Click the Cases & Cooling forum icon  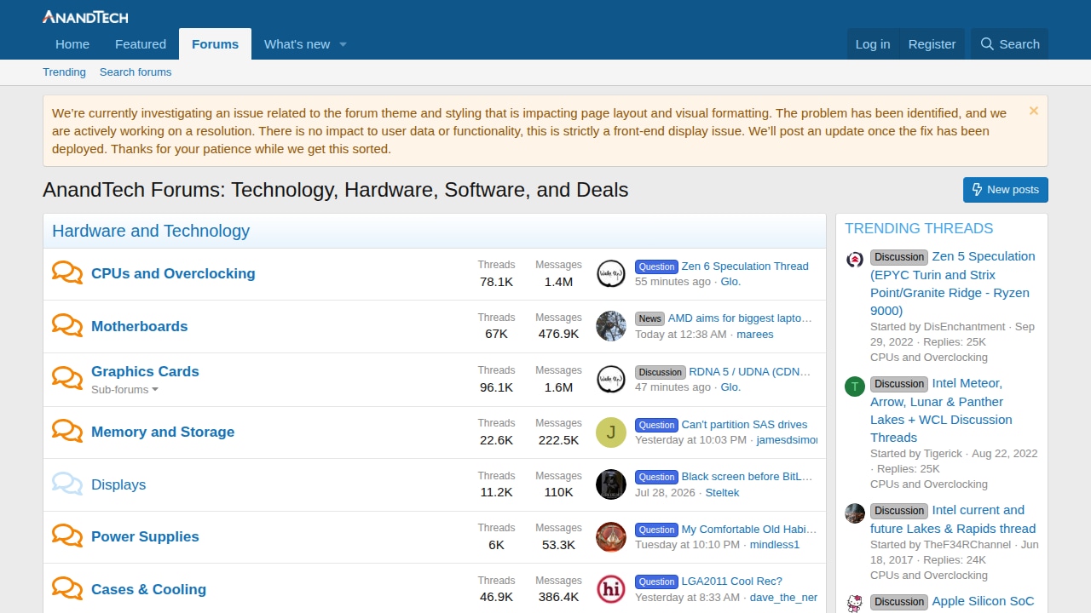[67, 588]
